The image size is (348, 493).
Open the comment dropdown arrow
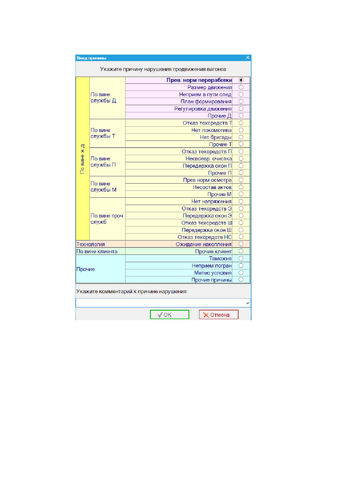tap(247, 303)
